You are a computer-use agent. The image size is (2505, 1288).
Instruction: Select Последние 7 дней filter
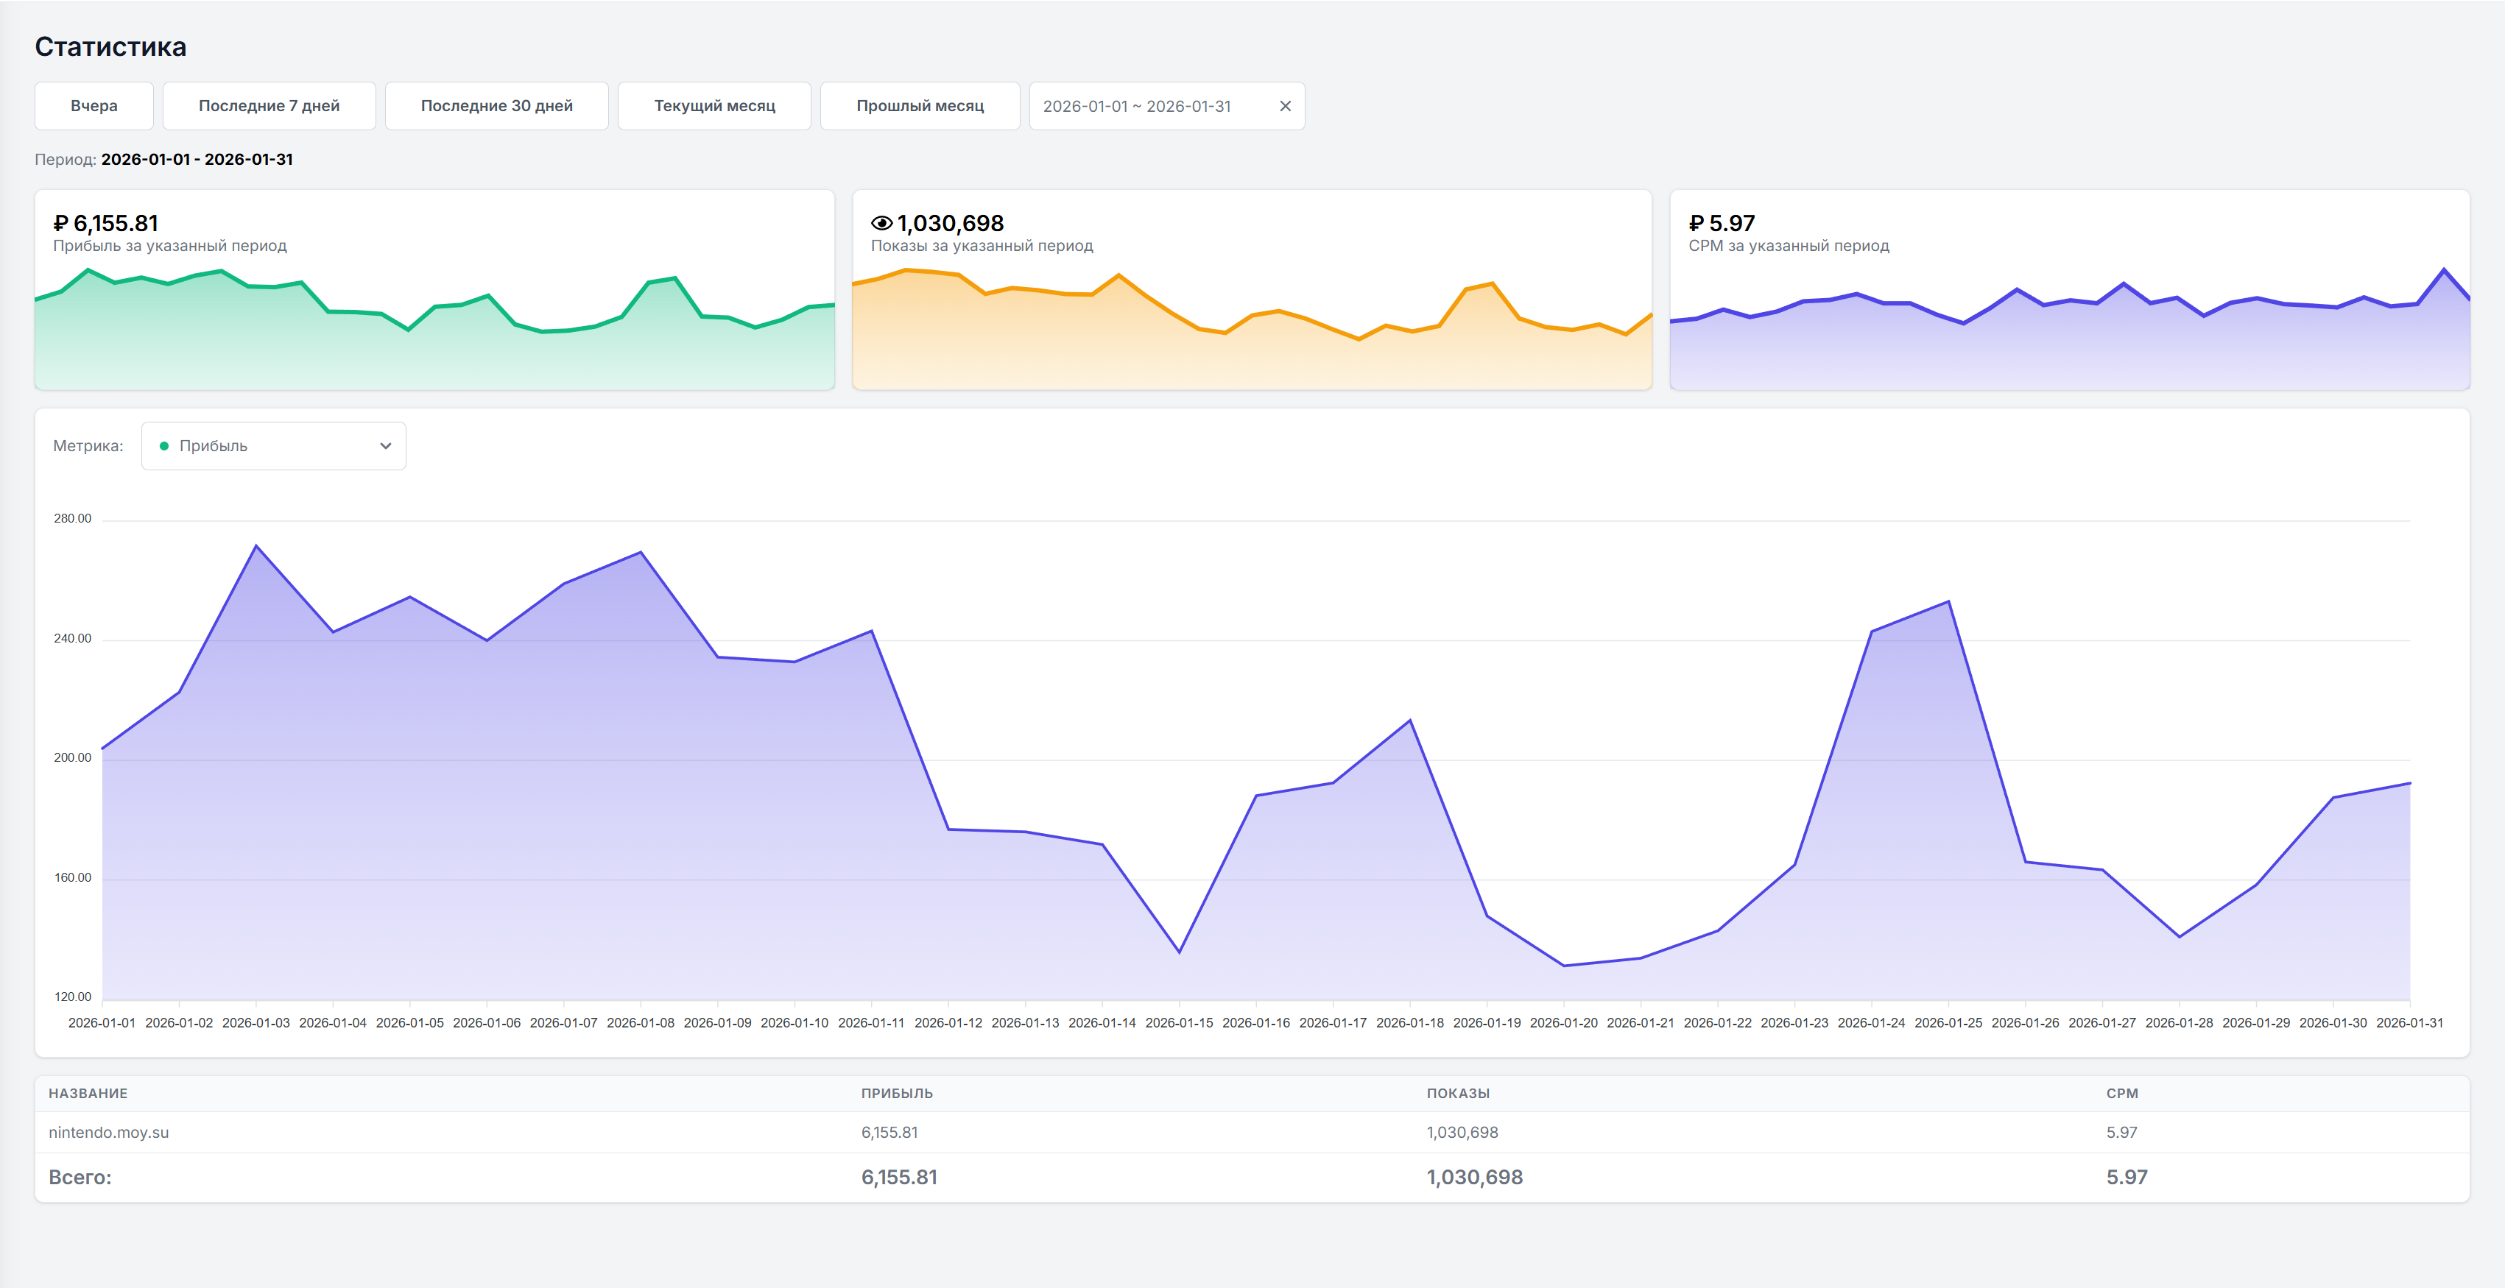pos(268,106)
